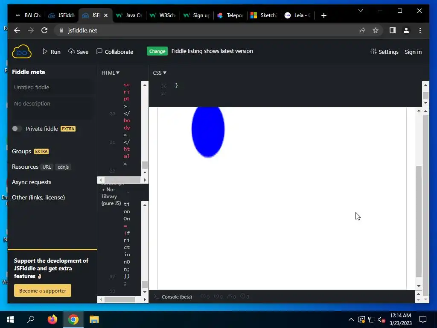Toggle the browser side panel

tap(393, 30)
